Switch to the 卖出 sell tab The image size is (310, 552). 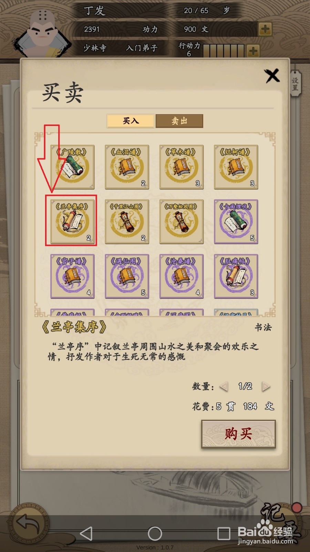[179, 121]
